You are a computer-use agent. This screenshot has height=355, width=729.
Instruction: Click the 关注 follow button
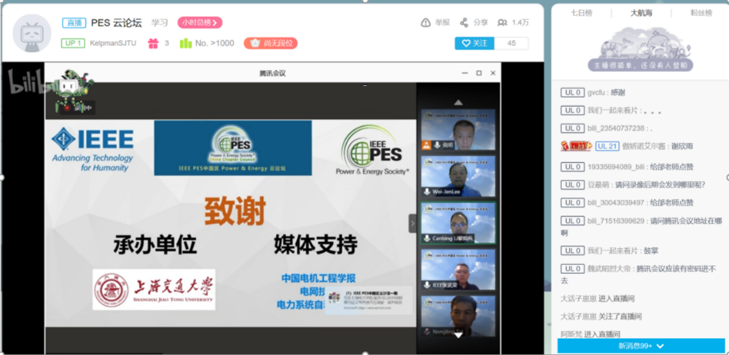(474, 43)
